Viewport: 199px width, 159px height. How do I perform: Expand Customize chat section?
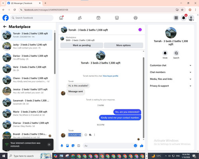171,65
